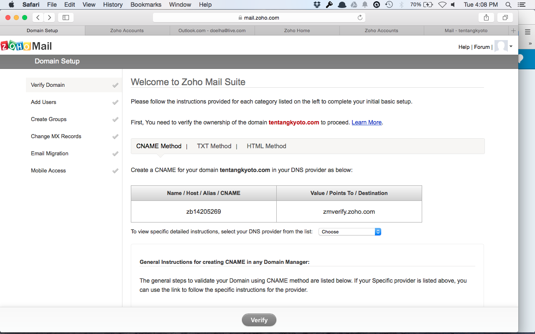Click the reload page icon in address bar
535x334 pixels.
pos(360,18)
